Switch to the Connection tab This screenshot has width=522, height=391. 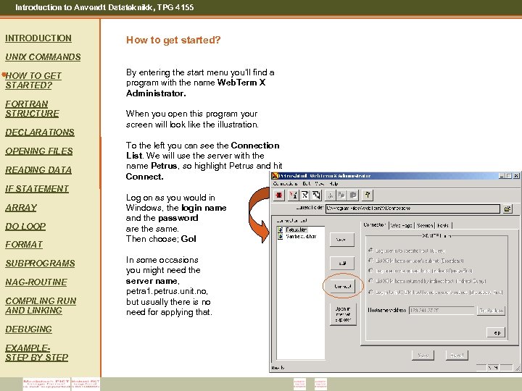375,224
